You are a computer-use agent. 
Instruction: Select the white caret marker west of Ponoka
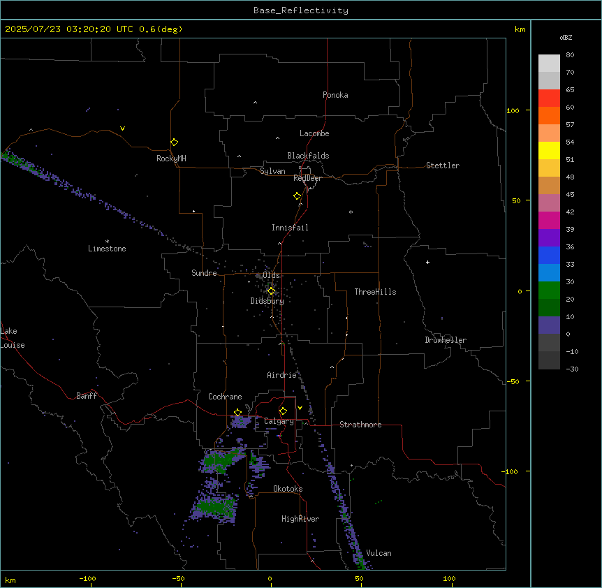coord(256,103)
